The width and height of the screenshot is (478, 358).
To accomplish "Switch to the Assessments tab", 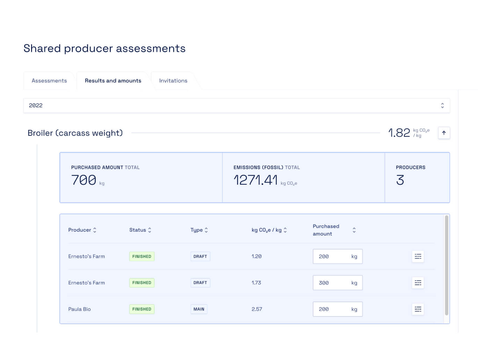I will tap(49, 81).
